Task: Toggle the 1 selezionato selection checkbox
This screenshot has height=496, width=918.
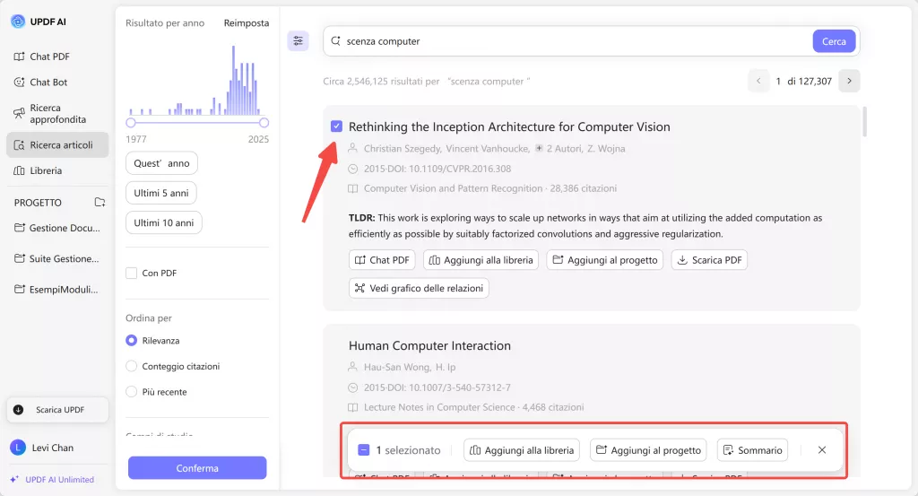Action: pyautogui.click(x=364, y=449)
